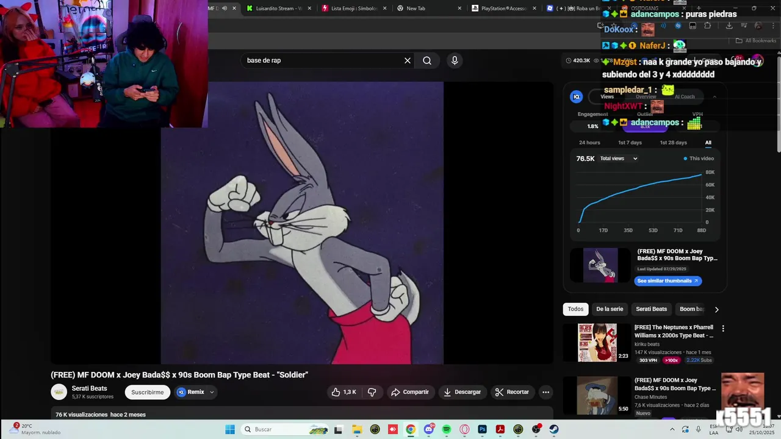Open Discord from taskbar
This screenshot has height=439, width=781.
tap(429, 429)
